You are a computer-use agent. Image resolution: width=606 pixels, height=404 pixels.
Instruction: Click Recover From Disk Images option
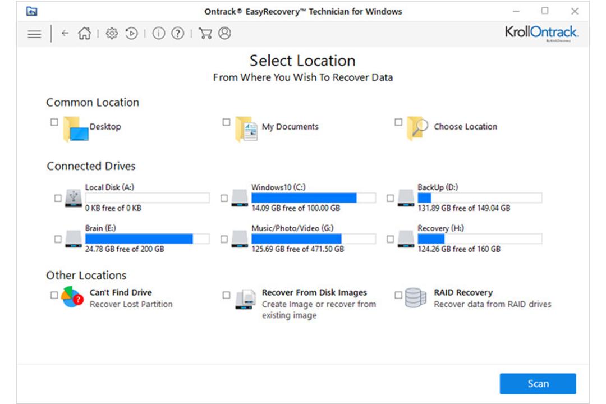click(x=314, y=293)
